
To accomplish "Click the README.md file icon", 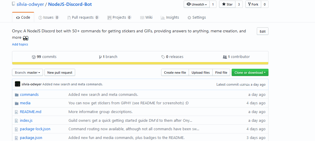I will (x=17, y=112).
